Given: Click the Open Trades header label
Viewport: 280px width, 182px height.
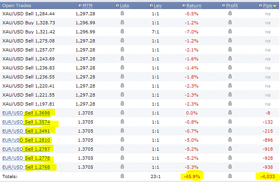Looking at the screenshot, I should tap(17, 6).
